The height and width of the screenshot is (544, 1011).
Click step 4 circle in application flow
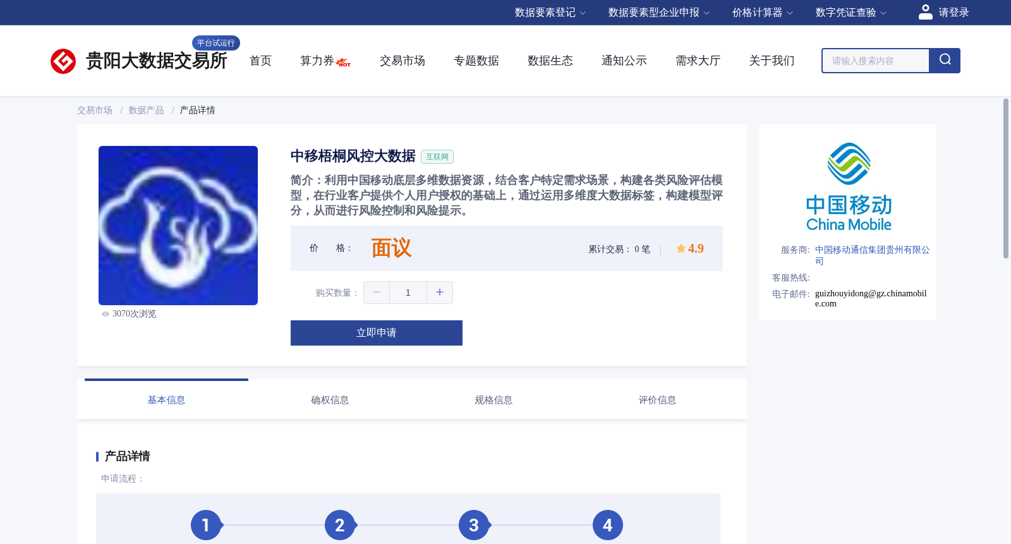pyautogui.click(x=608, y=525)
